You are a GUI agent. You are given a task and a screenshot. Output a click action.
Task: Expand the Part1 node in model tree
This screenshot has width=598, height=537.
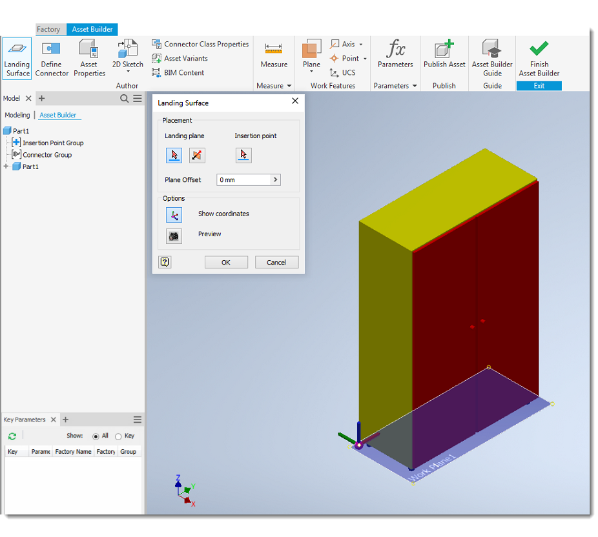[x=5, y=166]
